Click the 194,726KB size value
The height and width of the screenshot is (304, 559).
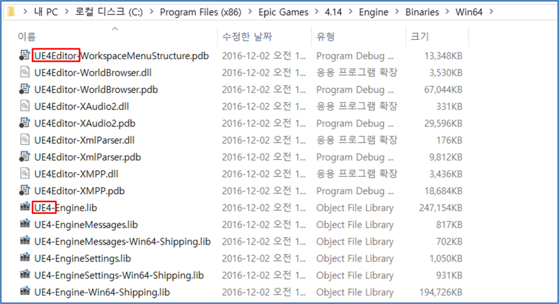[x=441, y=292]
